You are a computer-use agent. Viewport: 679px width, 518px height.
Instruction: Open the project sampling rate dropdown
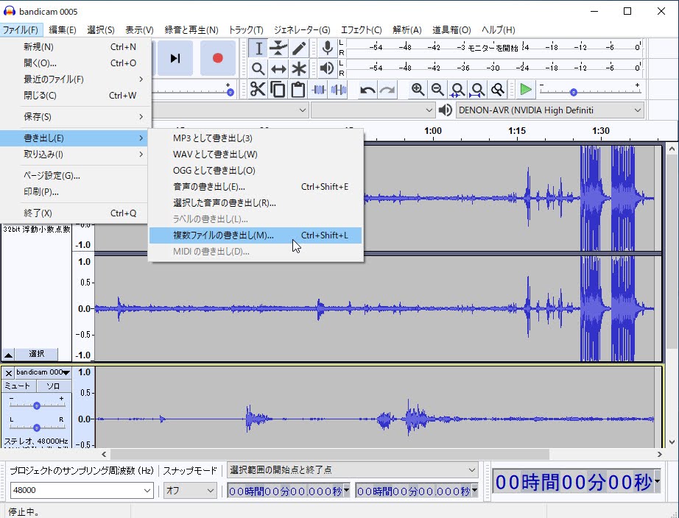tap(147, 490)
